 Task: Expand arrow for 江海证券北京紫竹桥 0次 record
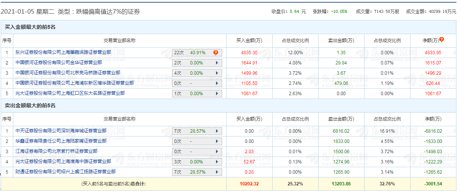tap(217, 152)
